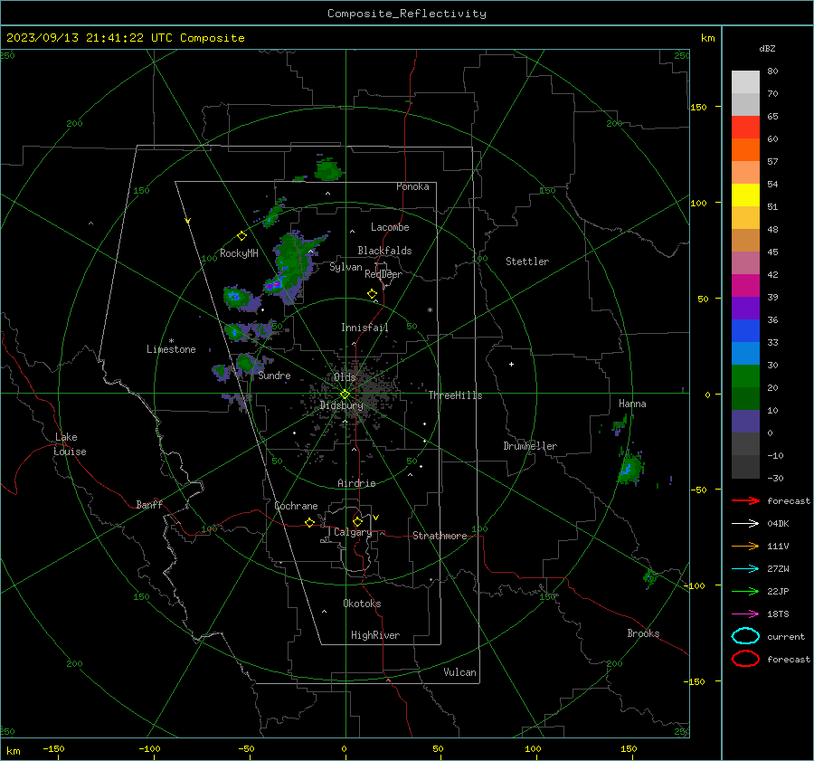Click the Okotoks label

362,604
